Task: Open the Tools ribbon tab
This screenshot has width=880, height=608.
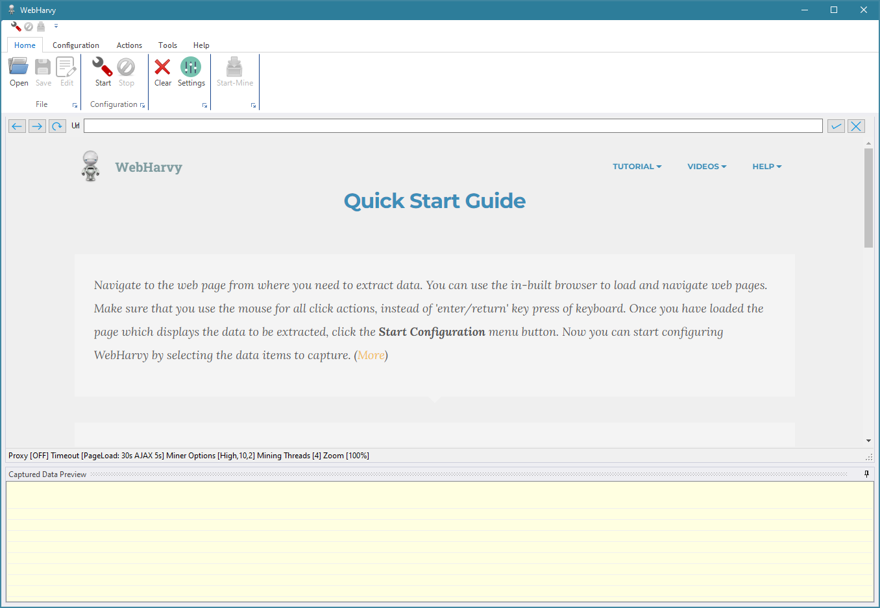Action: [x=167, y=45]
